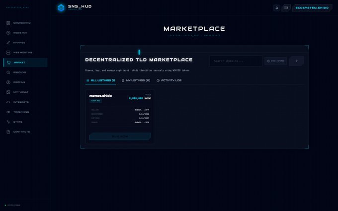Open the ECOSYSTEM.SHIDO account button
This screenshot has width=338, height=211.
312,8
